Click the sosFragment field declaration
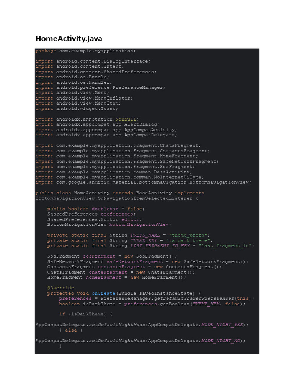The height and width of the screenshot is (392, 294). click(112, 256)
